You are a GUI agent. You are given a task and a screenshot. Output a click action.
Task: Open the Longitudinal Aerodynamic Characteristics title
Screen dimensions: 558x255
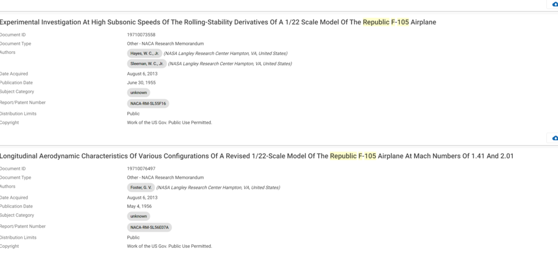pos(257,156)
